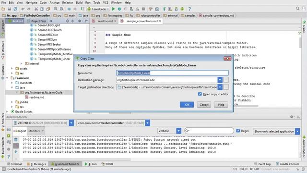Click the Stop square icon
This screenshot has height=173, width=307.
pos(143,9)
